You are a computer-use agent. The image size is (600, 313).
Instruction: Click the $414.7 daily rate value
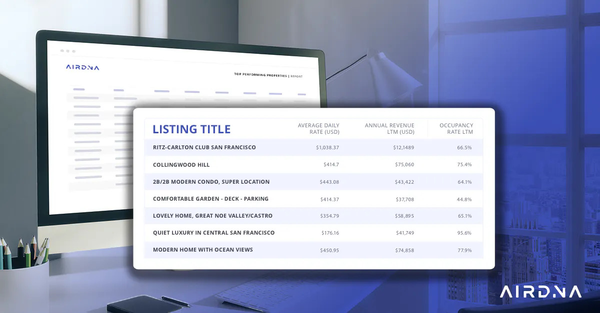coord(331,165)
